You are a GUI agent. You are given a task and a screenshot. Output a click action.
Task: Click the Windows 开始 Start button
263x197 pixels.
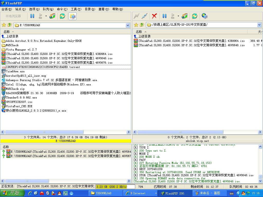(x=12, y=193)
